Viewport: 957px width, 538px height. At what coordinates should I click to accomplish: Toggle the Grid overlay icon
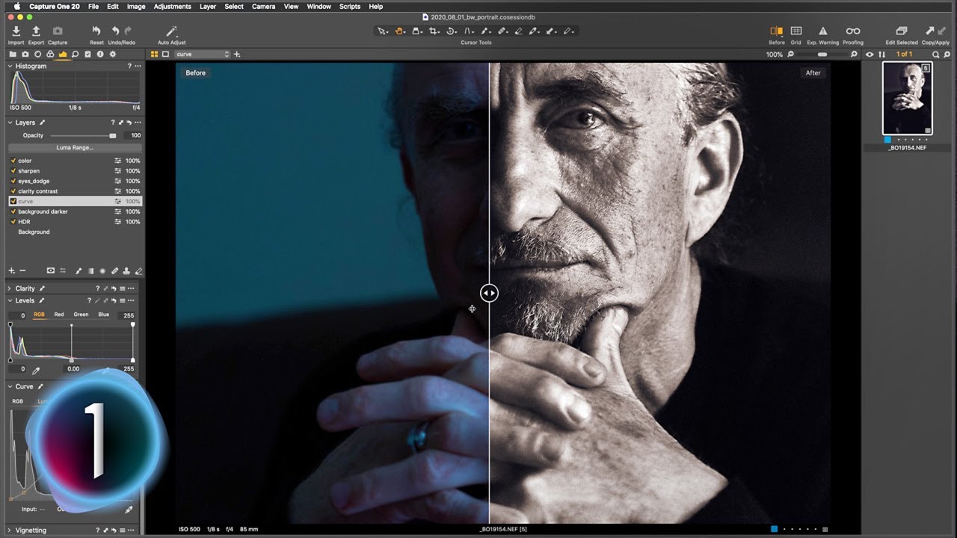point(796,31)
